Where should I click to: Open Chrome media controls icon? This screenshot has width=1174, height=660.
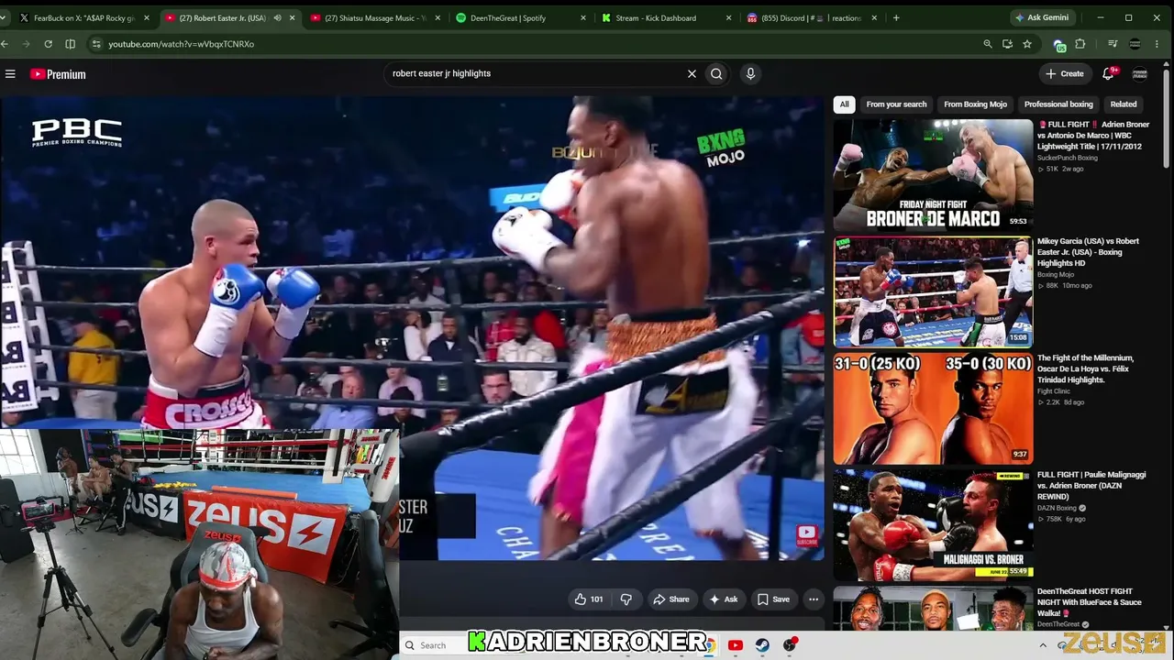pos(1113,44)
